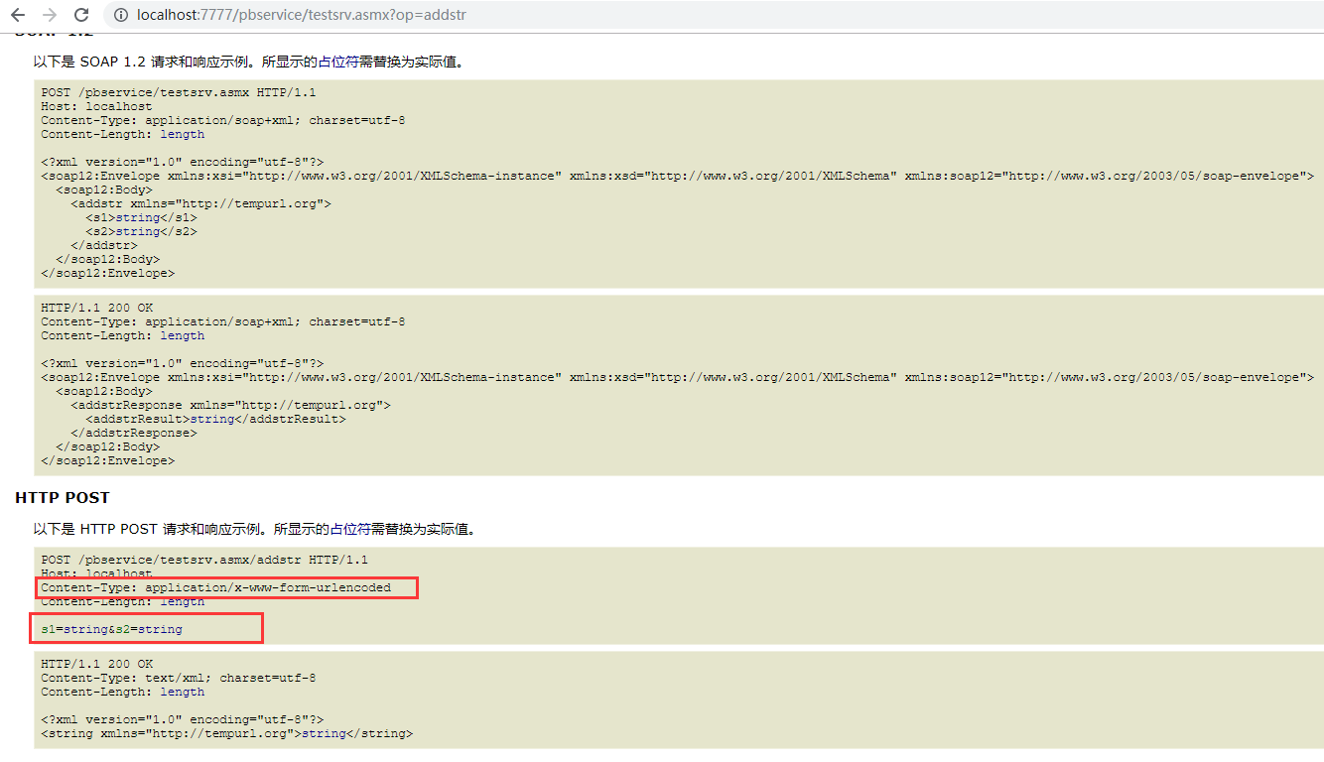This screenshot has height=762, width=1324.
Task: Click the forward navigation arrow
Action: click(49, 15)
